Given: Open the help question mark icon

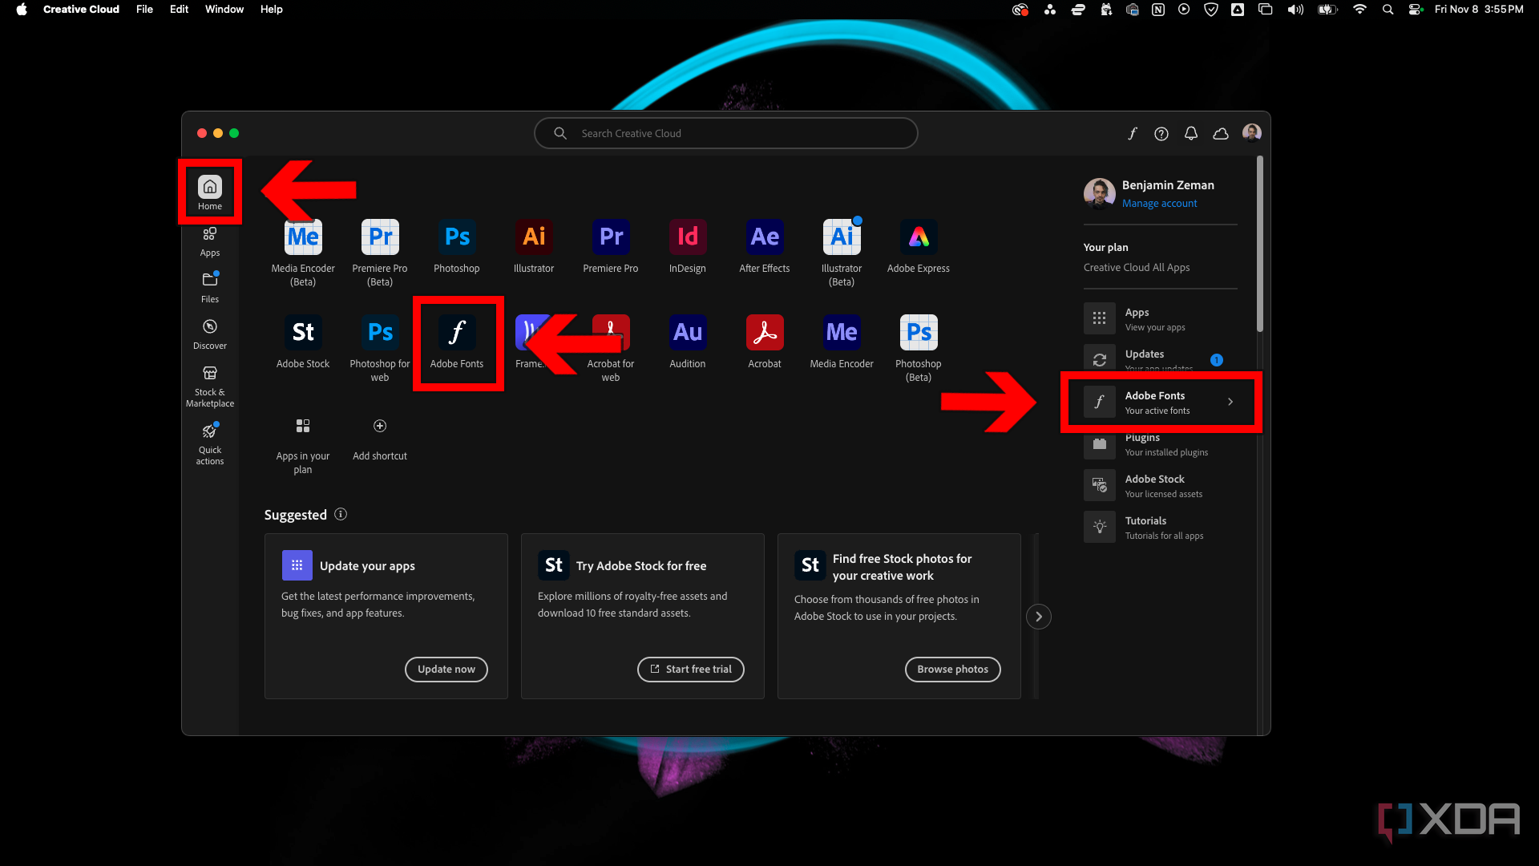Looking at the screenshot, I should coord(1161,133).
